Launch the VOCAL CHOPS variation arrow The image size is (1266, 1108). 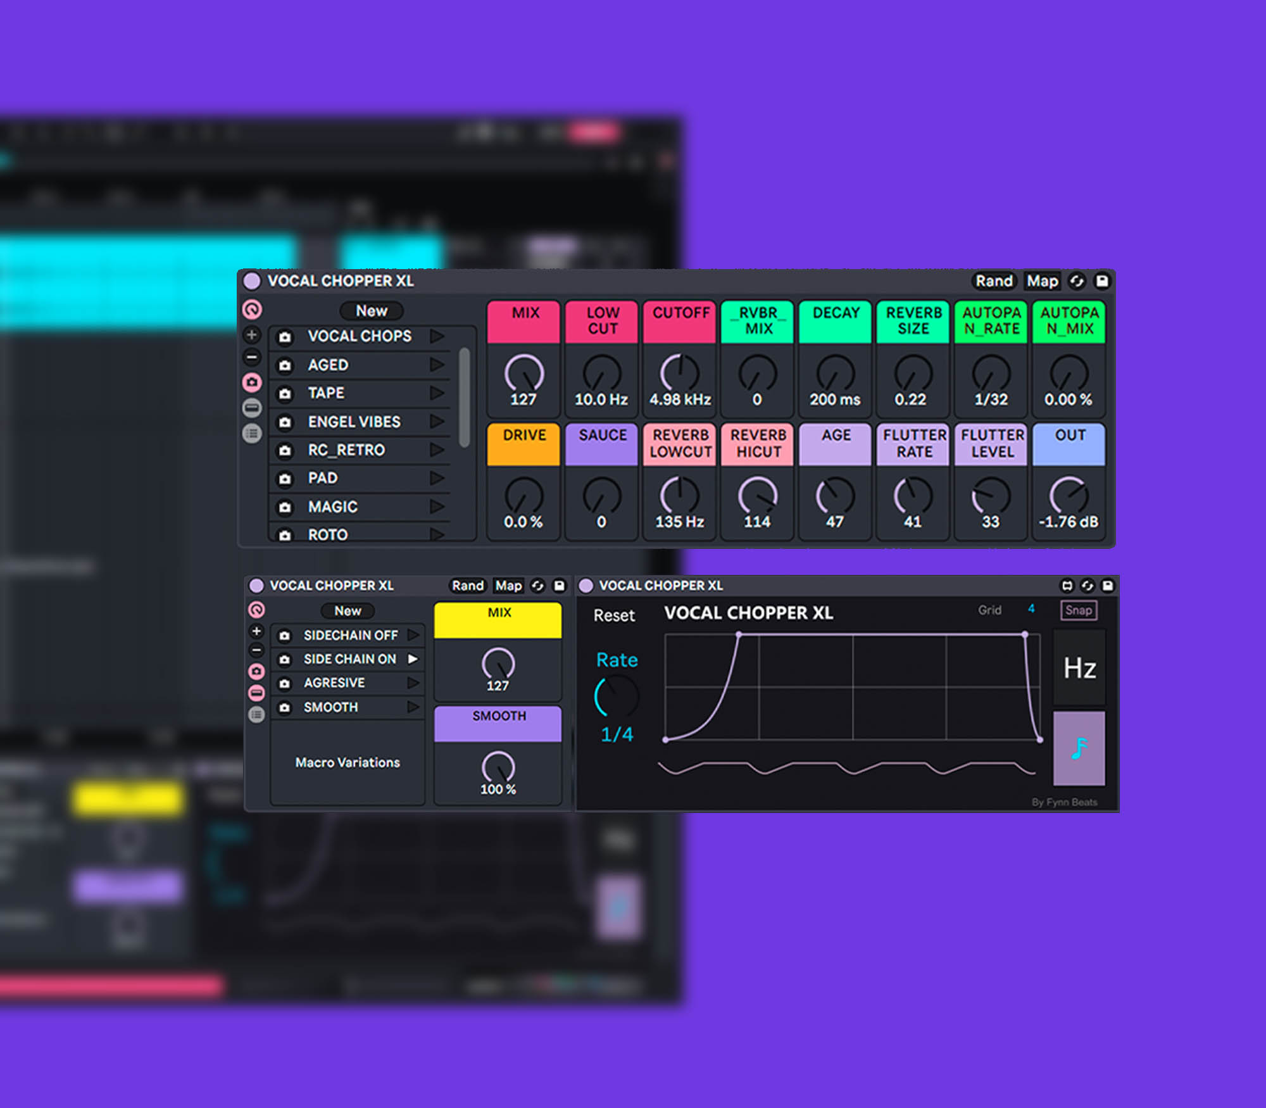(437, 336)
